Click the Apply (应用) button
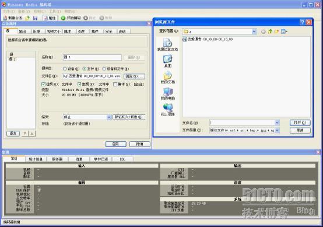The image size is (323, 227). pyautogui.click(x=116, y=144)
